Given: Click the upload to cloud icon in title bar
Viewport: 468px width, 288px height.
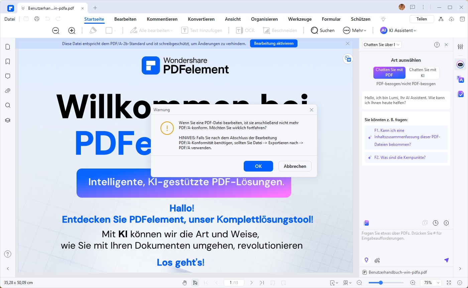Looking at the screenshot, I should tap(451, 19).
